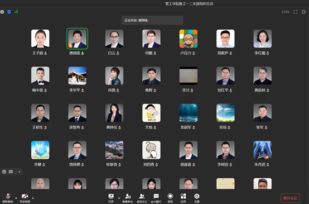Open the apps (应用) panel
The width and height of the screenshot is (309, 204).
coord(184,198)
